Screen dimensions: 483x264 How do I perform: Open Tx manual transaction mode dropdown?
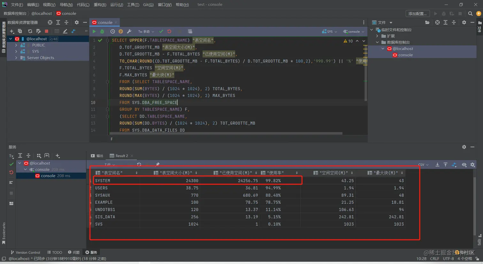click(x=146, y=32)
